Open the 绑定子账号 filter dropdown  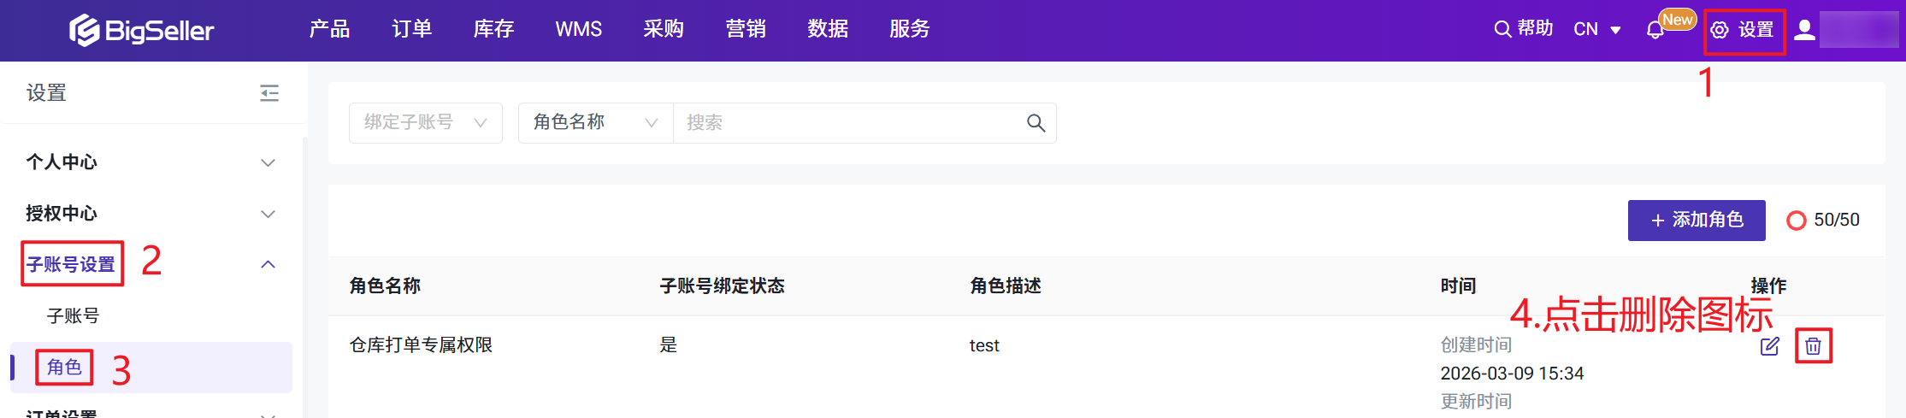coord(425,123)
